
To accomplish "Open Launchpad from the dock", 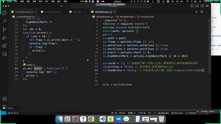I will (67, 119).
